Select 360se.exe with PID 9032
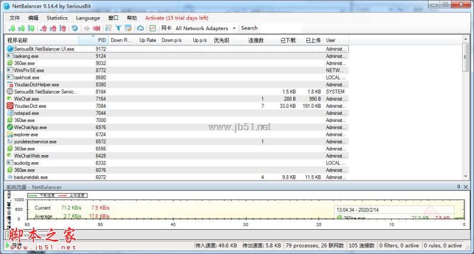 (x=177, y=63)
